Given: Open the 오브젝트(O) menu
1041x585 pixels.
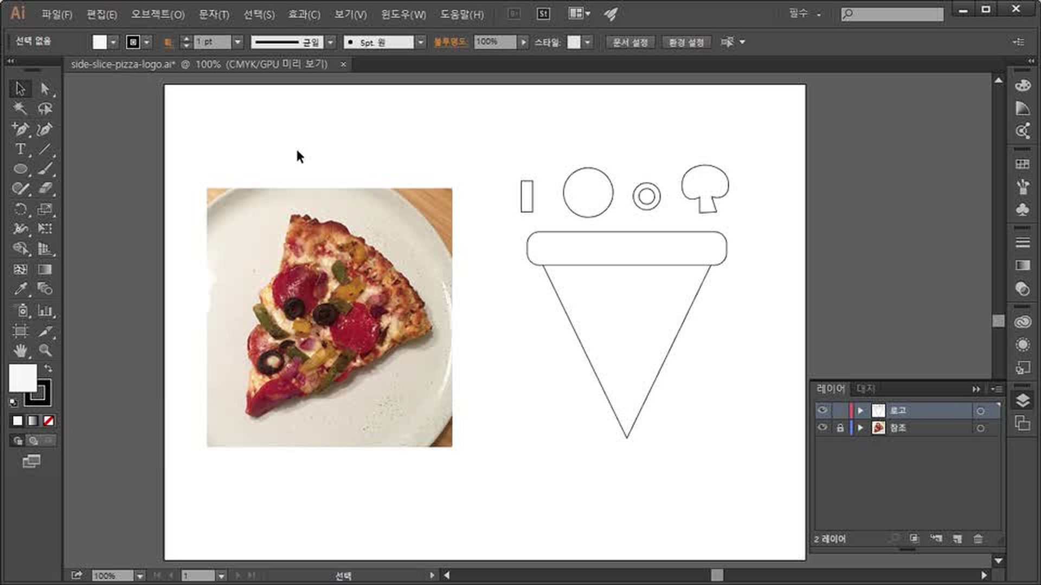Looking at the screenshot, I should [157, 15].
